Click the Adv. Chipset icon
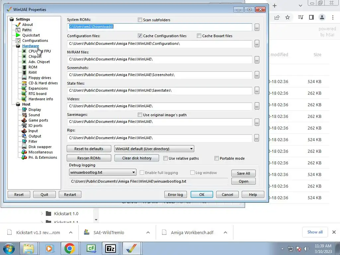 click(24, 62)
